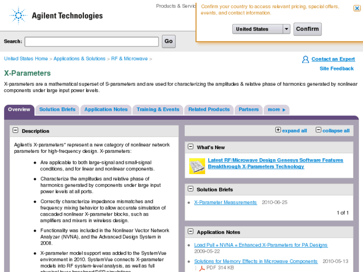Switch to the Related Products tab
Image resolution: width=363 pixels, height=272 pixels.
209,109
